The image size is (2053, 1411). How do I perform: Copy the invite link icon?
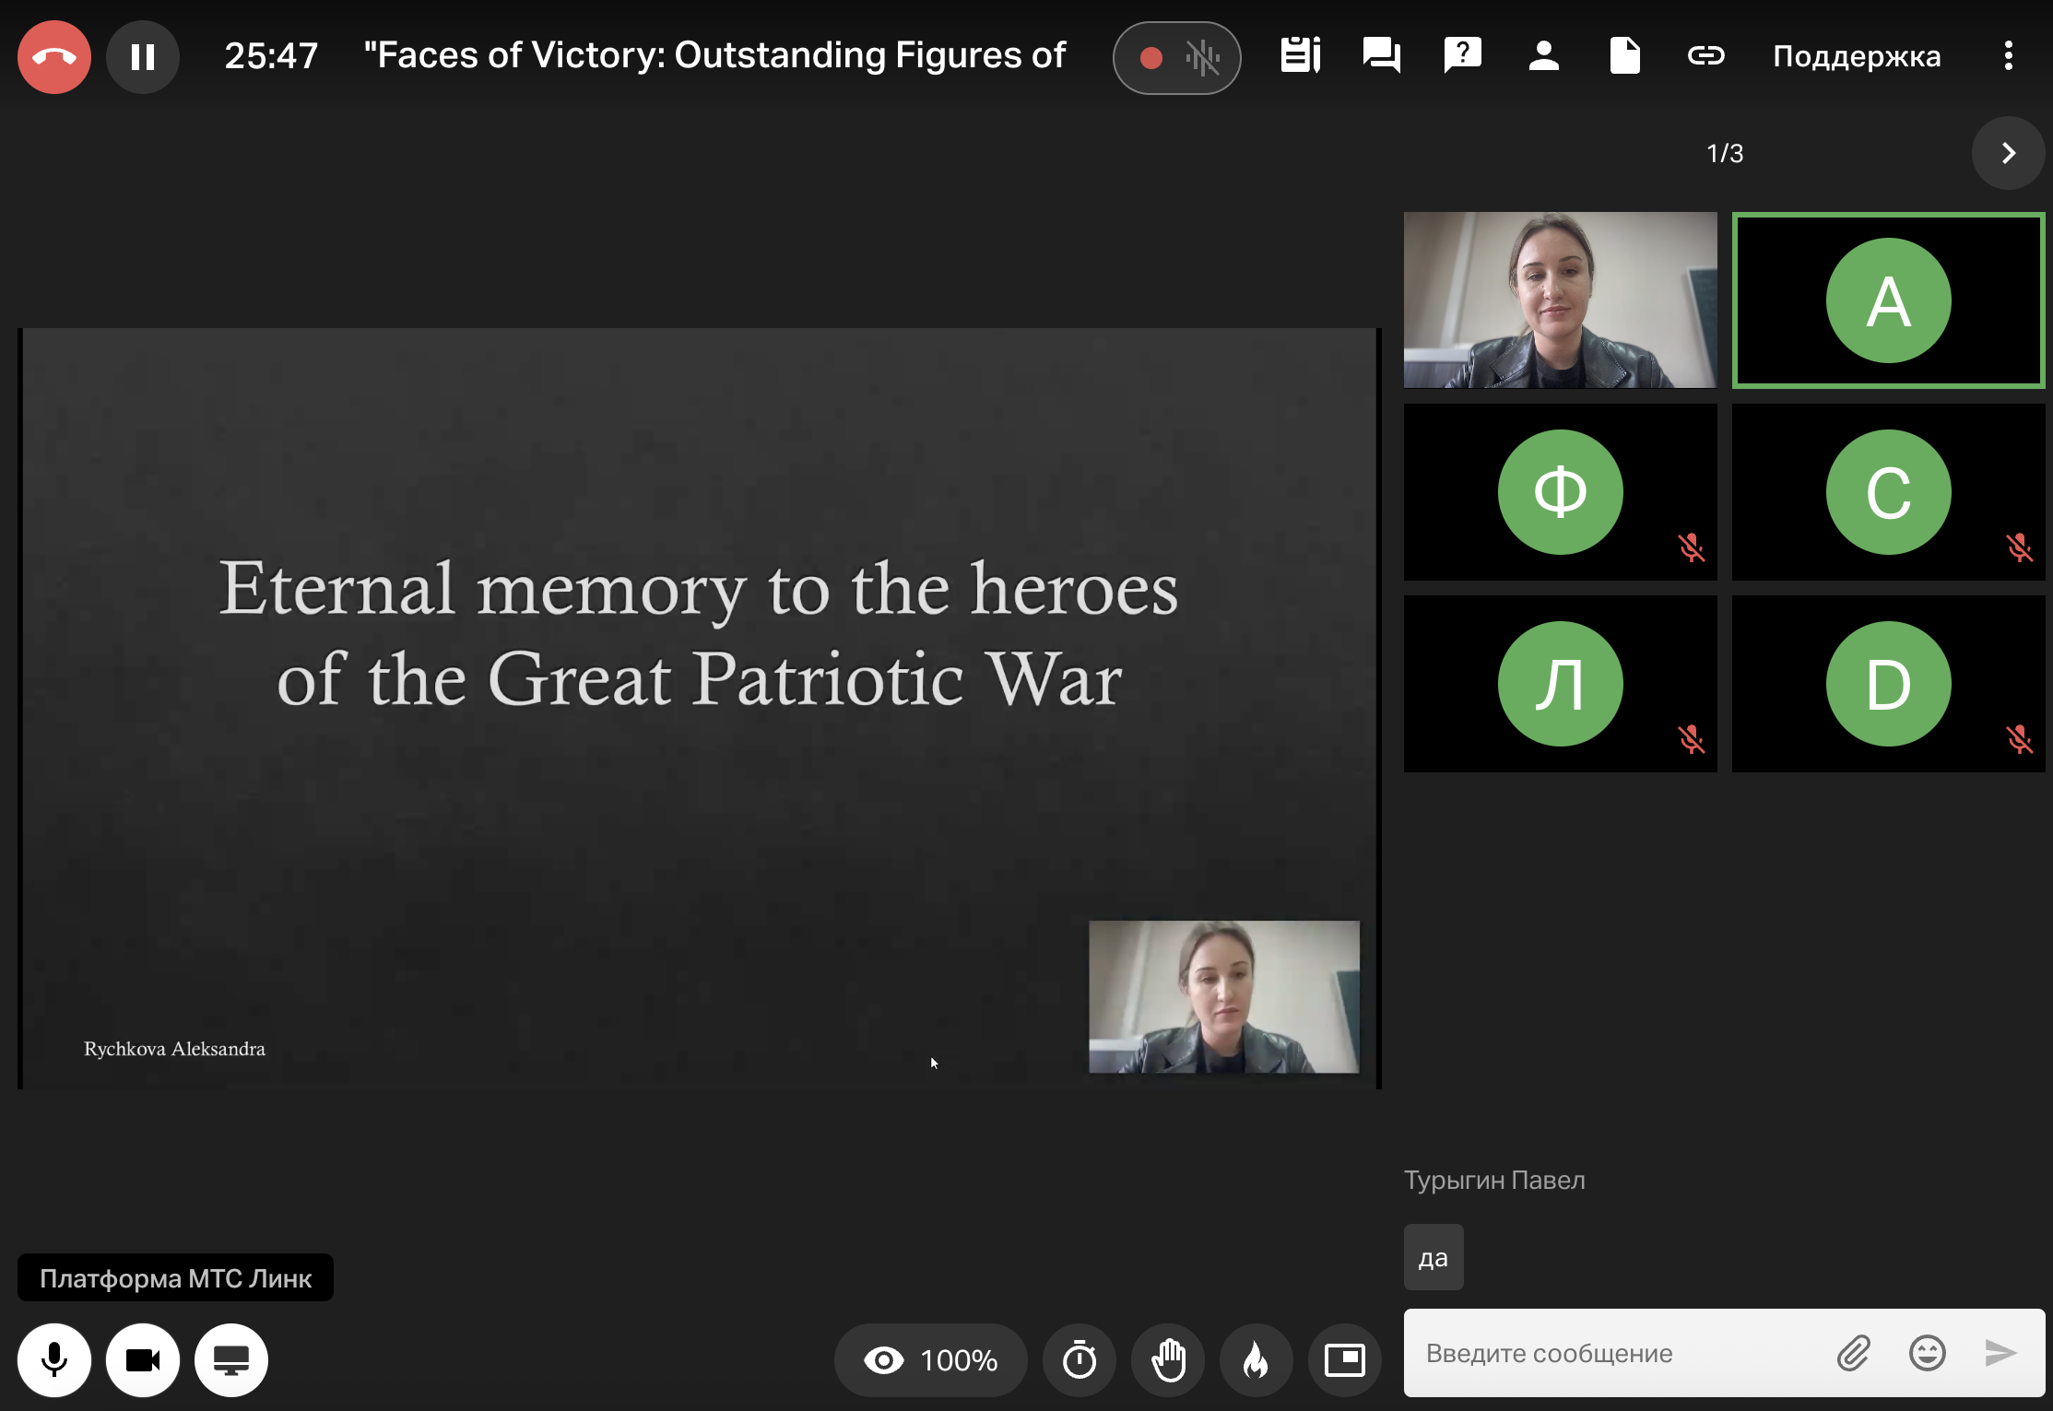tap(1706, 56)
